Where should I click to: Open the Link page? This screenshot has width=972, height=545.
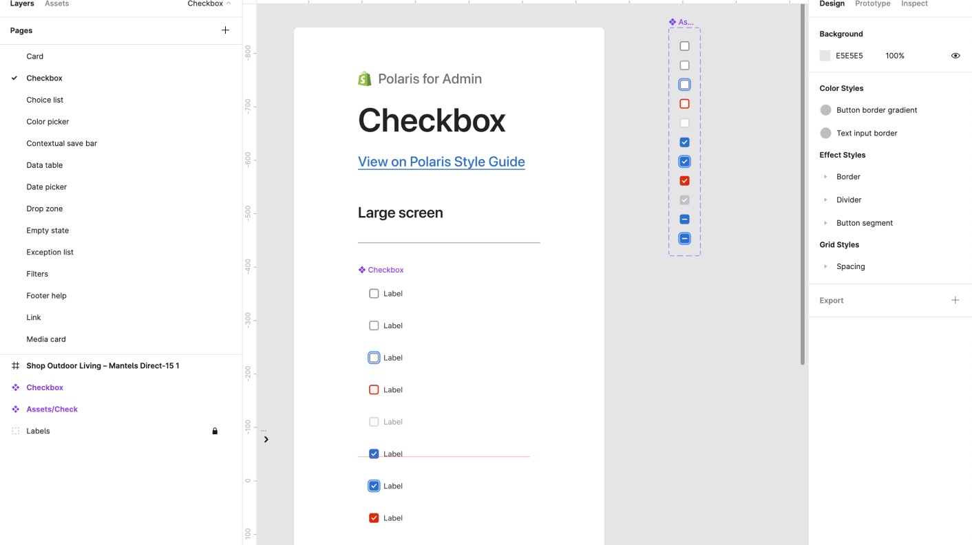point(34,317)
